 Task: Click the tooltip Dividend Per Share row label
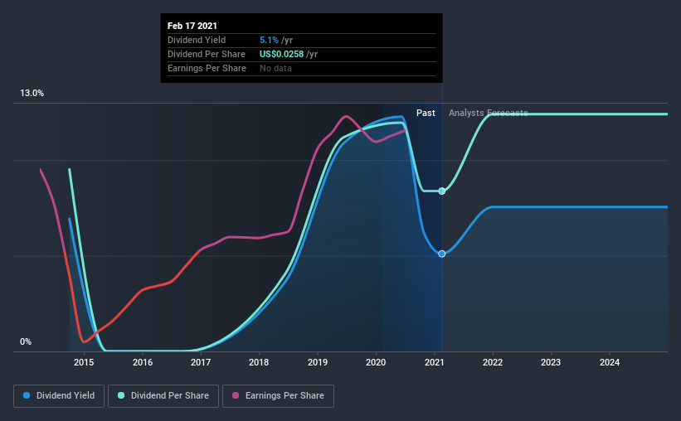(x=207, y=54)
